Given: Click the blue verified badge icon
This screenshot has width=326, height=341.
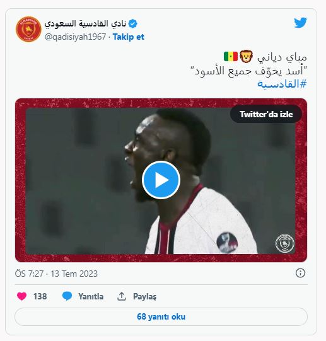Looking at the screenshot, I should [133, 24].
